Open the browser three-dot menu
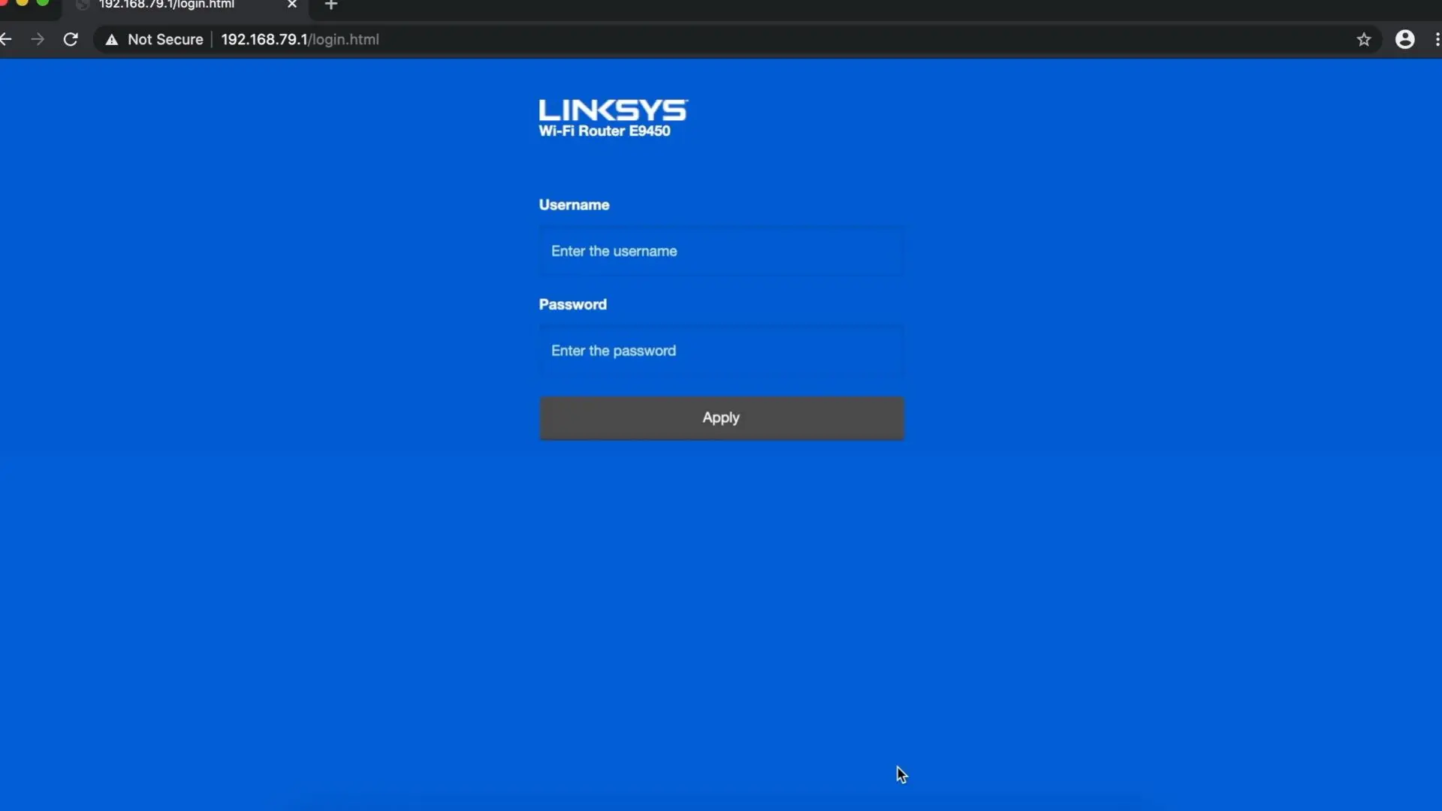Viewport: 1442px width, 811px height. pos(1437,40)
